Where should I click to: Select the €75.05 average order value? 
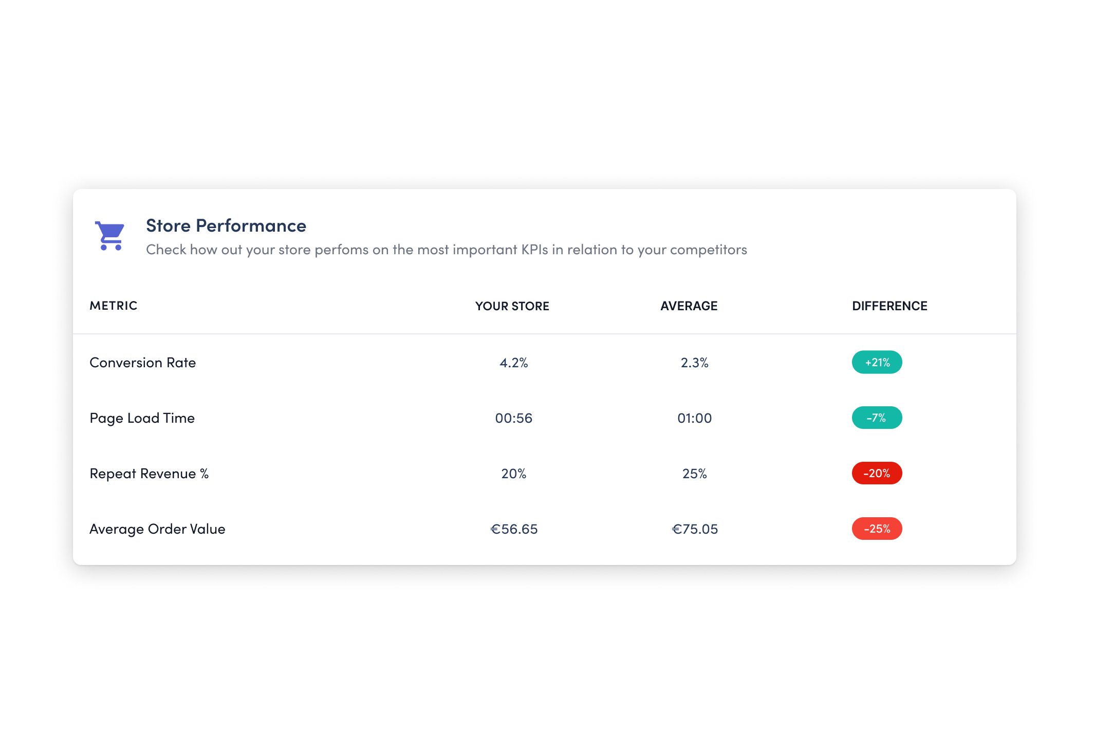tap(695, 529)
